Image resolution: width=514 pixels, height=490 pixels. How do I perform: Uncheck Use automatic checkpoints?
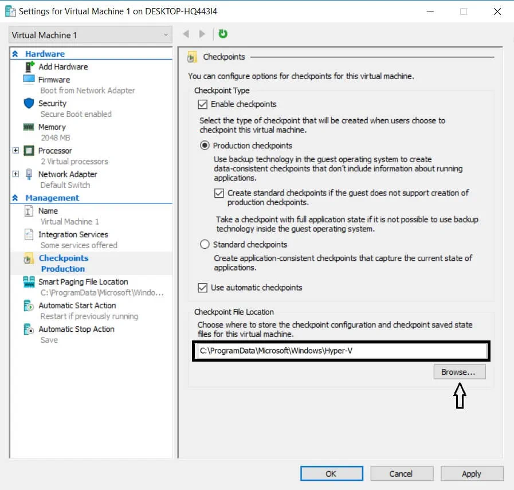coord(202,288)
